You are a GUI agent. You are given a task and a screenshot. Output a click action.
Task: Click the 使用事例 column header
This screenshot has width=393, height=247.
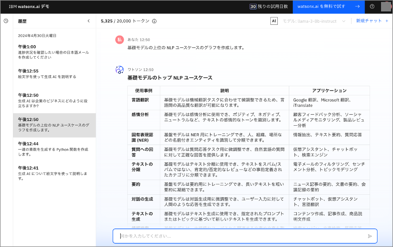tap(144, 90)
